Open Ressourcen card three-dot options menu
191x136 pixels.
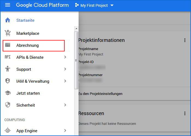pos(185,113)
